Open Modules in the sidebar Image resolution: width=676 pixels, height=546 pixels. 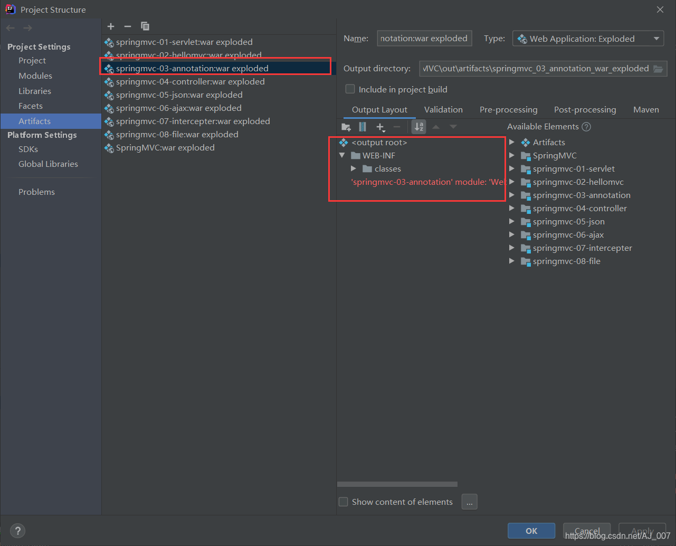35,76
